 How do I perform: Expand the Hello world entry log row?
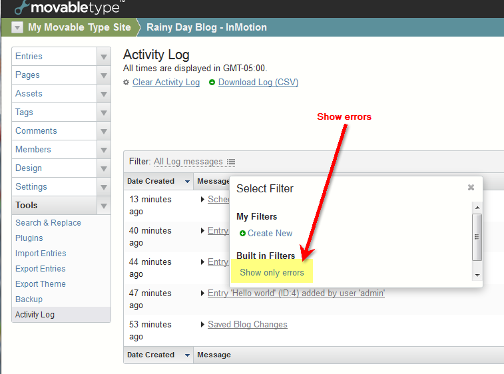click(202, 293)
